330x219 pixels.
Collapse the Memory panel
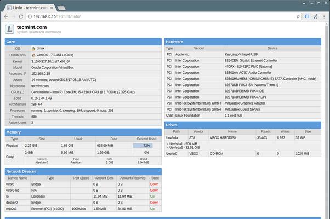(158, 132)
